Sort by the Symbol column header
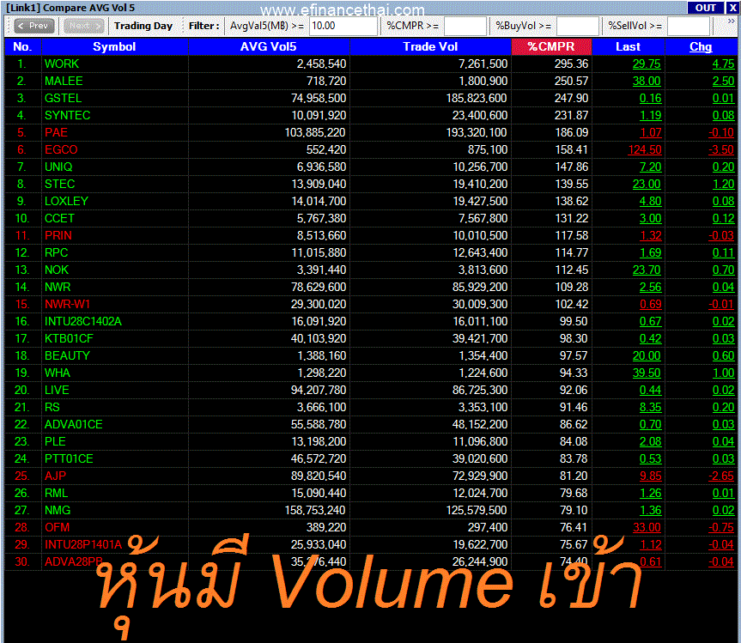The width and height of the screenshot is (741, 643). click(x=115, y=46)
